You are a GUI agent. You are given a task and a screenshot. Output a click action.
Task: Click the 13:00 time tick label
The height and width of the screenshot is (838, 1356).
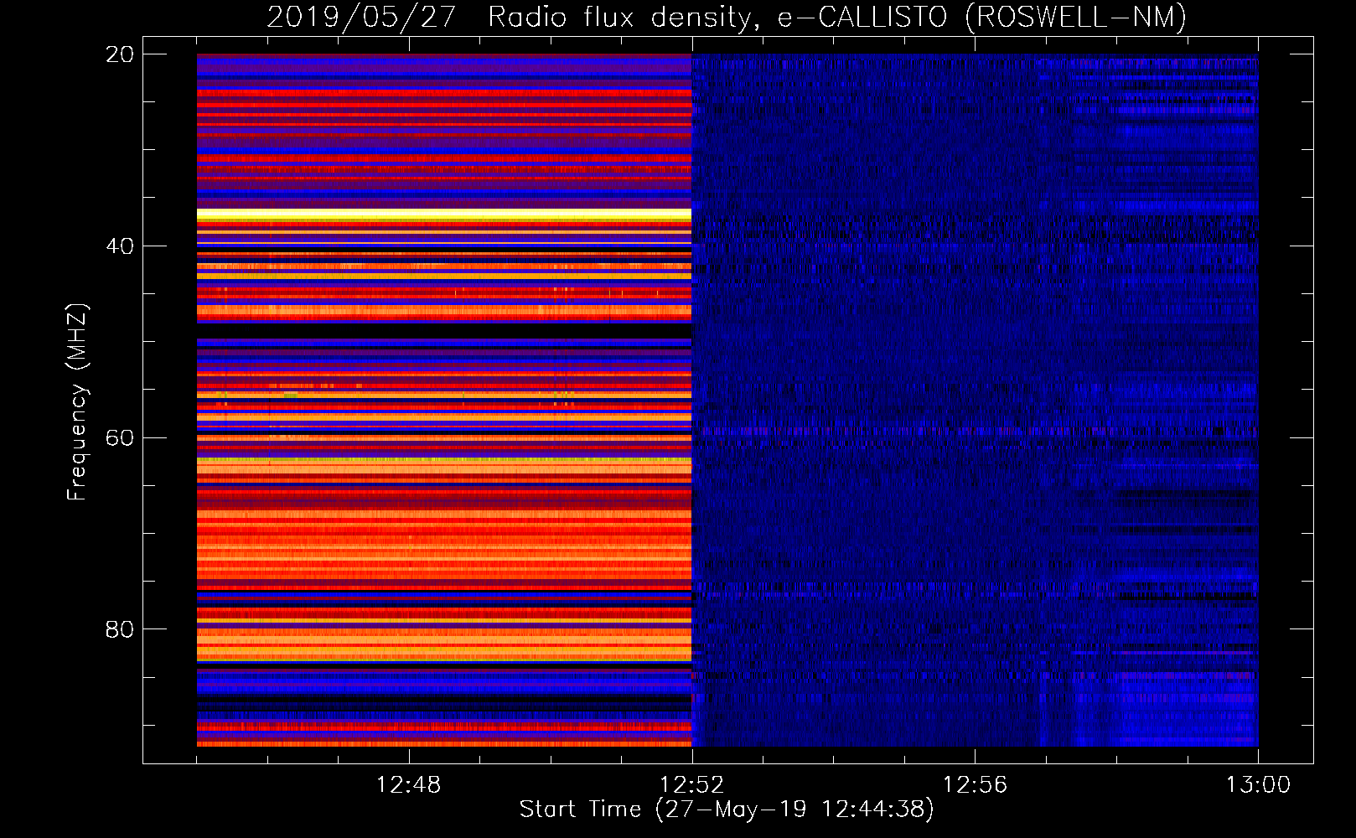click(x=1258, y=785)
